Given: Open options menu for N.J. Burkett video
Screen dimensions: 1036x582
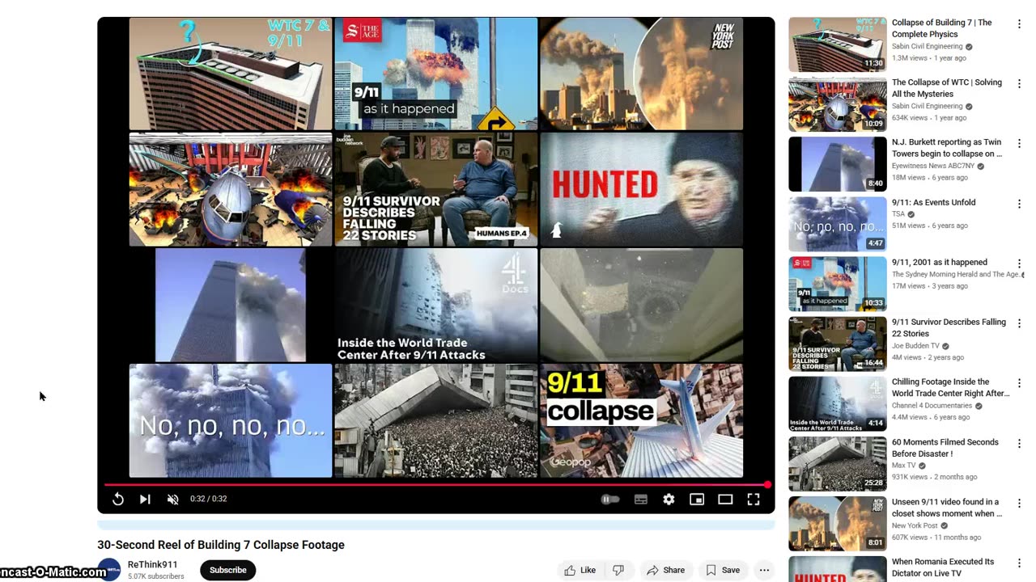Looking at the screenshot, I should [1019, 144].
